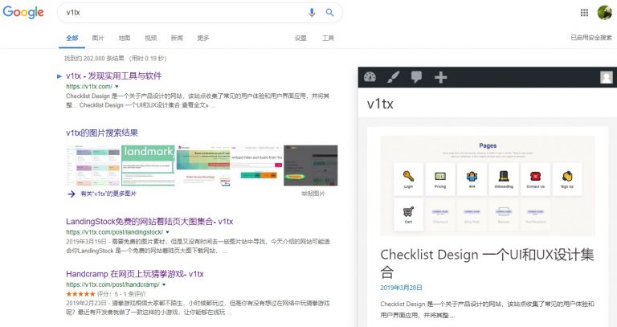Open Checklist Design 一个UI和UX设计集合 post title
The height and width of the screenshot is (327, 617).
pyautogui.click(x=487, y=263)
